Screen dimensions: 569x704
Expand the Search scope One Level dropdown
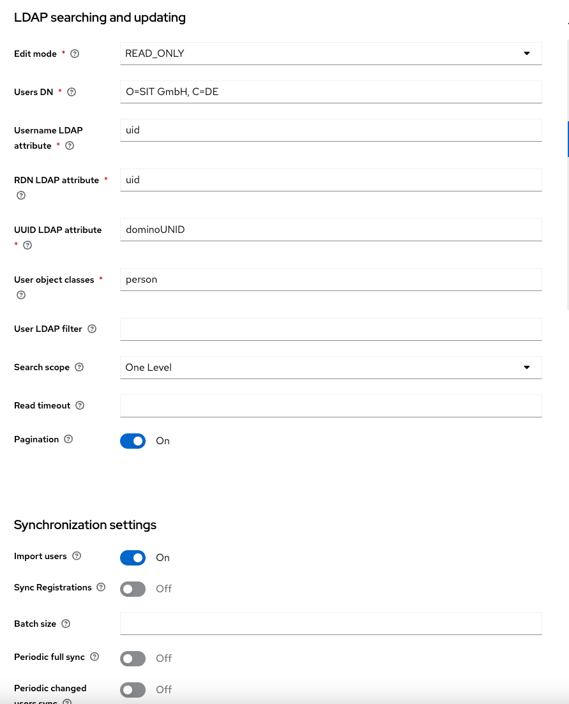330,368
